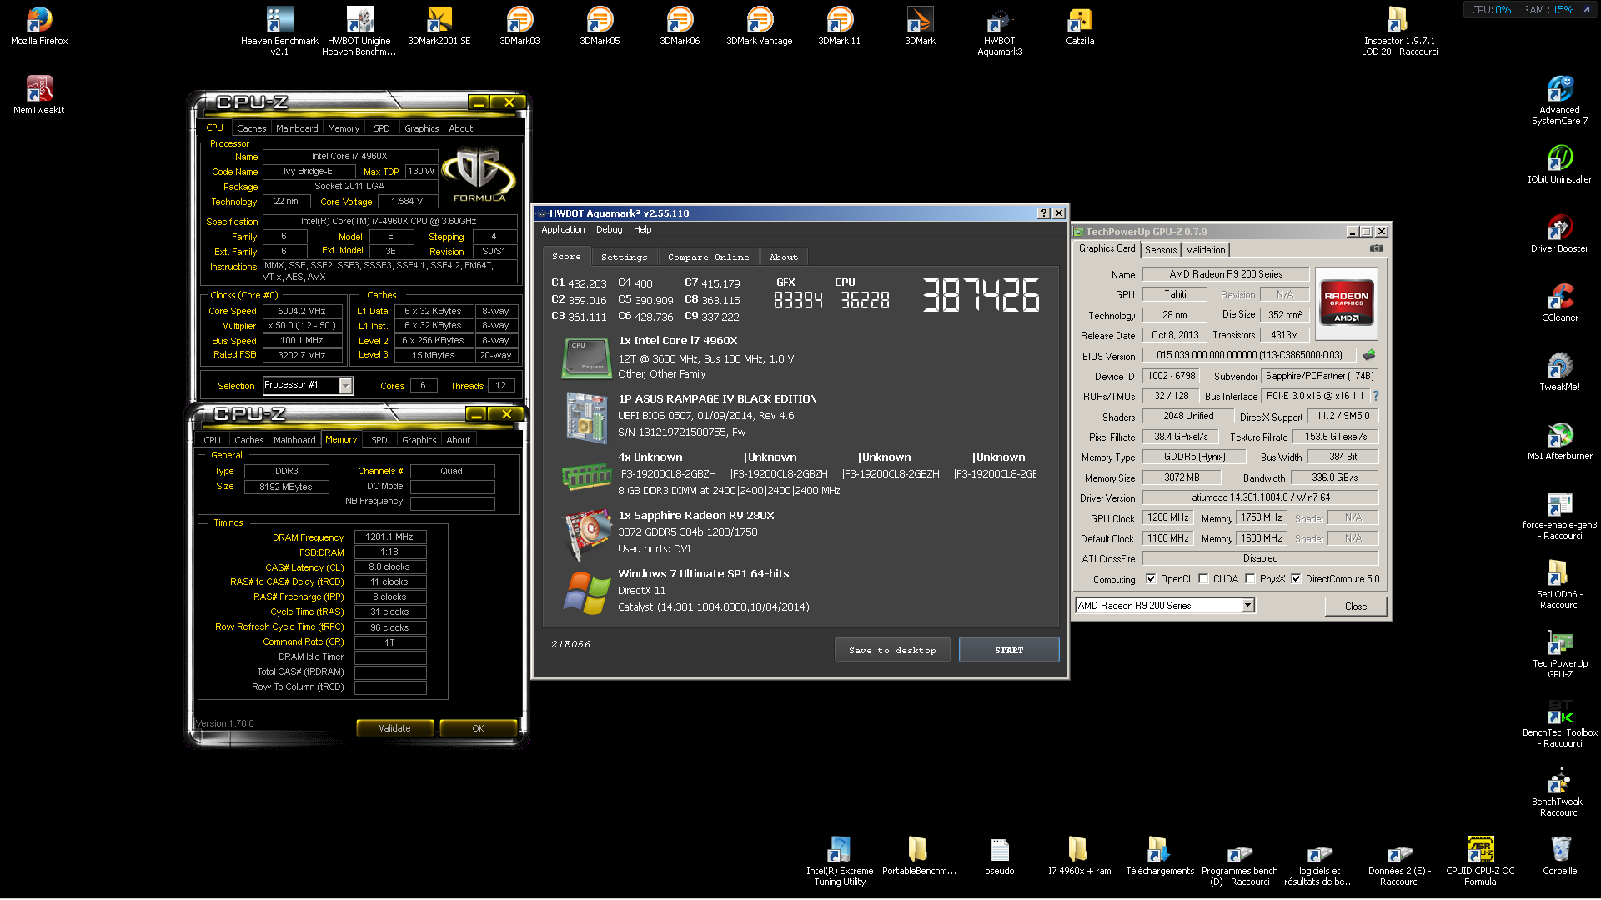
Task: Launch MSI Afterburner icon
Action: point(1560,441)
